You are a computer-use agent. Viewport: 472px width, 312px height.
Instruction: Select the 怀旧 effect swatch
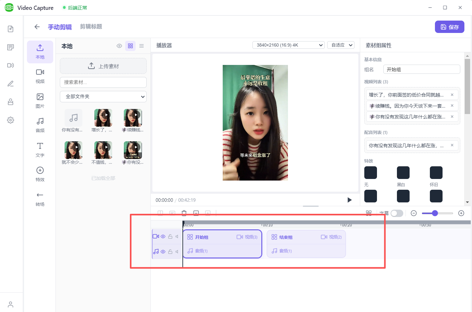pos(436,173)
